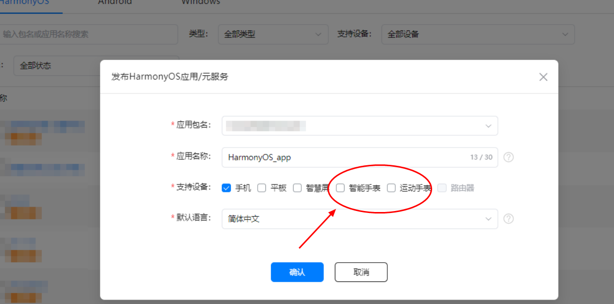
Task: Focus the 应用名称 field containing HarmonyOS_app
Action: pyautogui.click(x=360, y=157)
